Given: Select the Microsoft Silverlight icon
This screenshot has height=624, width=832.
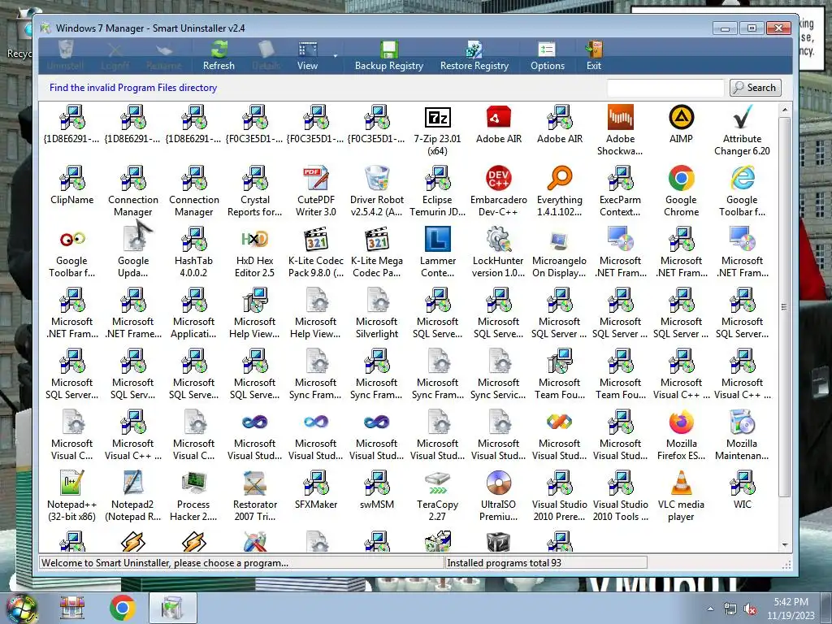Looking at the screenshot, I should click(377, 313).
